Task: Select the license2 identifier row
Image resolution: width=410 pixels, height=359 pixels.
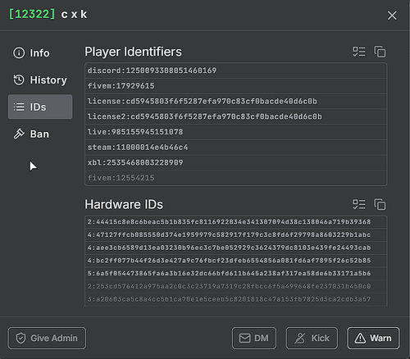Action: pyautogui.click(x=235, y=116)
